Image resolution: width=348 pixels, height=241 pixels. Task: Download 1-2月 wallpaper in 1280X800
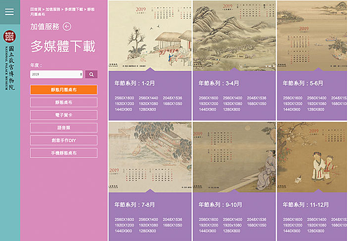pyautogui.click(x=147, y=109)
